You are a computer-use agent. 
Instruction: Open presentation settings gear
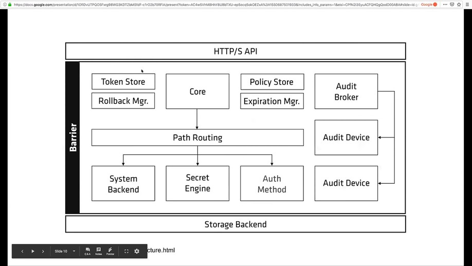pos(137,251)
